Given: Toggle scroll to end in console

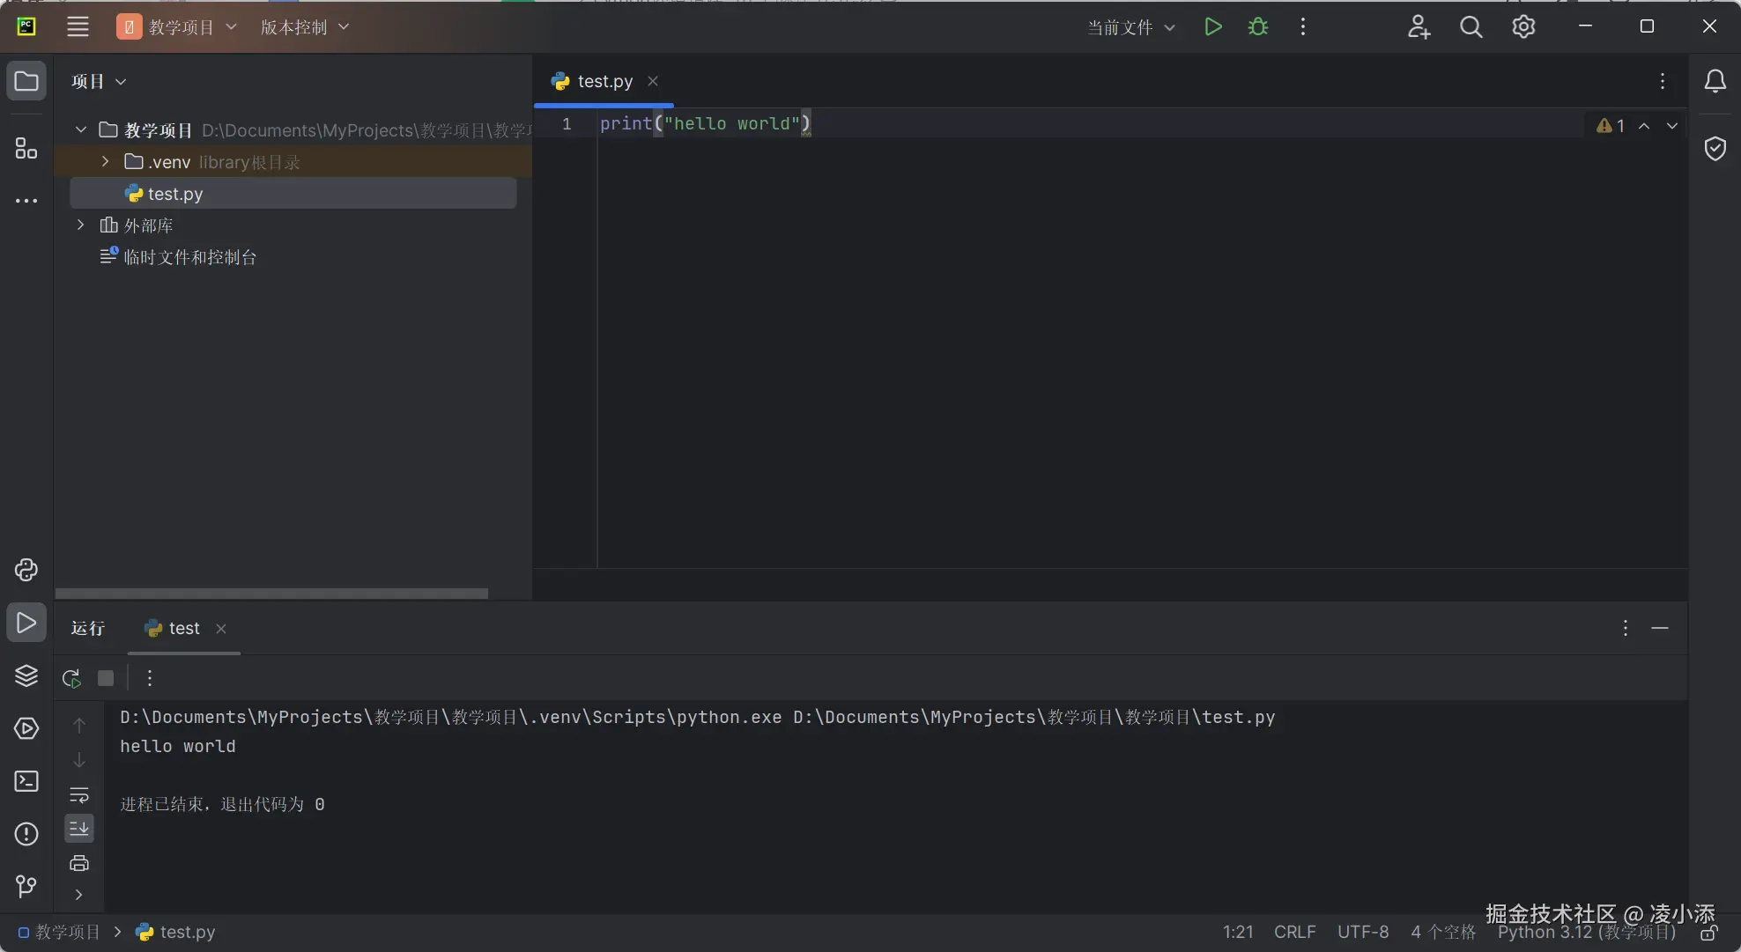Looking at the screenshot, I should pyautogui.click(x=79, y=828).
